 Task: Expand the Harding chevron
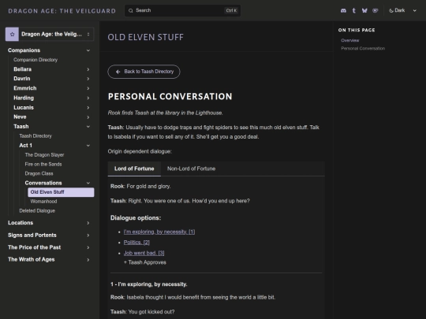88,98
